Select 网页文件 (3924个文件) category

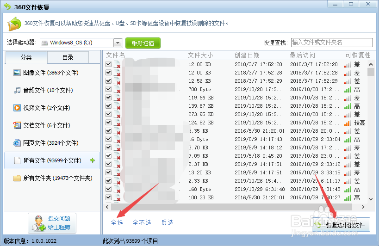click(52, 143)
